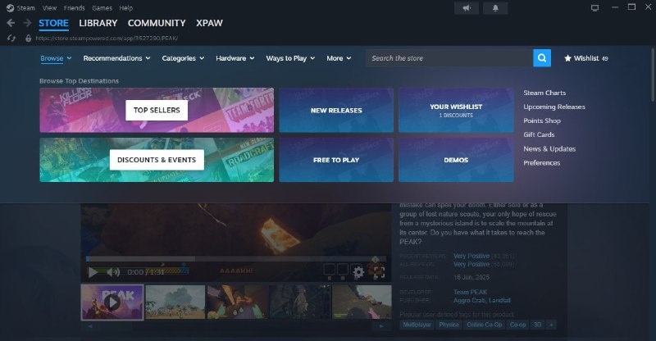Open the Games menu
Viewport: 656px width, 341px height.
(102, 8)
